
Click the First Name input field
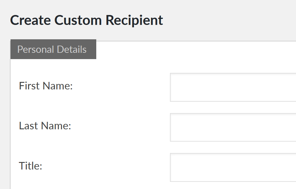[233, 87]
